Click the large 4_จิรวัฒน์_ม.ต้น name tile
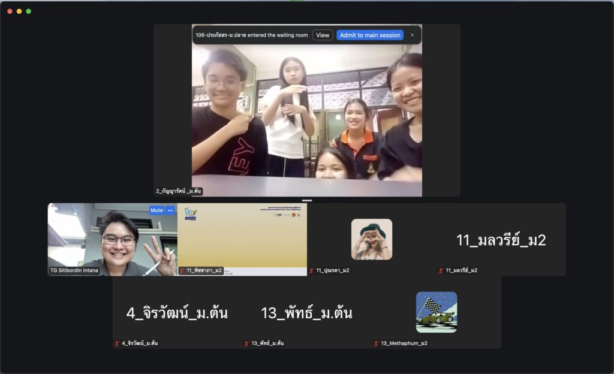This screenshot has height=374, width=614. point(177,313)
